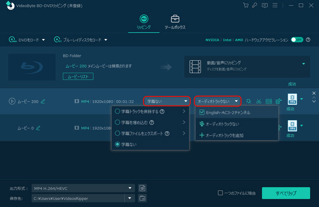Open the feedback chat icon
The height and width of the screenshot is (207, 319).
coord(265,6)
